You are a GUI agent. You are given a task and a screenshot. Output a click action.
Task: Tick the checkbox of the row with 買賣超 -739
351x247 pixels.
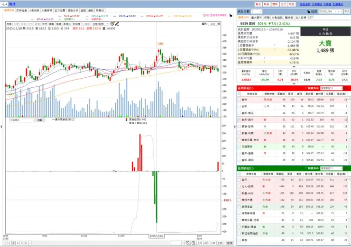tap(239, 180)
